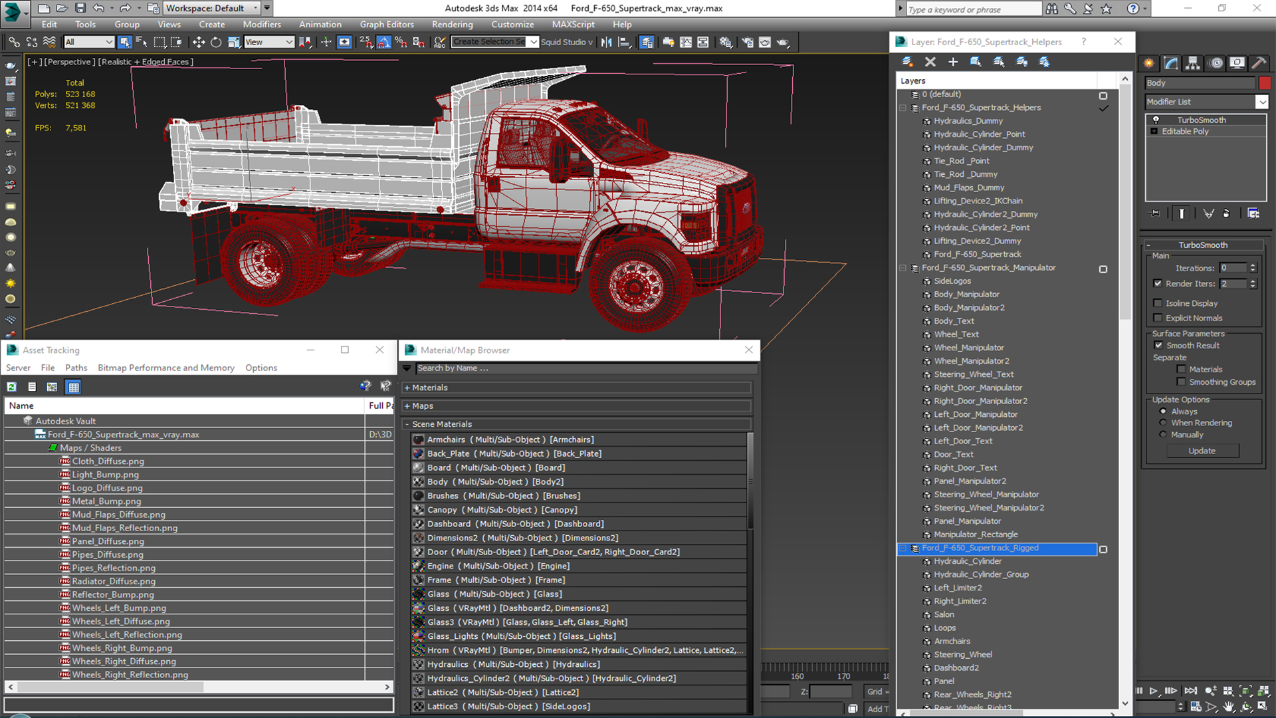Enable the Explicit Normals checkbox
1276x718 pixels.
pos(1158,318)
